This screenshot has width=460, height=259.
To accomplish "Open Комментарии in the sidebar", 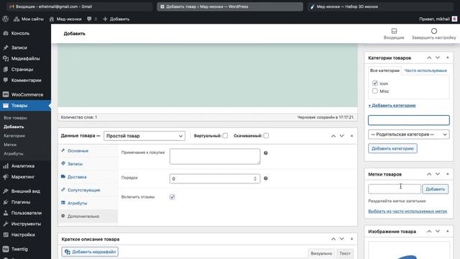I will click(26, 80).
